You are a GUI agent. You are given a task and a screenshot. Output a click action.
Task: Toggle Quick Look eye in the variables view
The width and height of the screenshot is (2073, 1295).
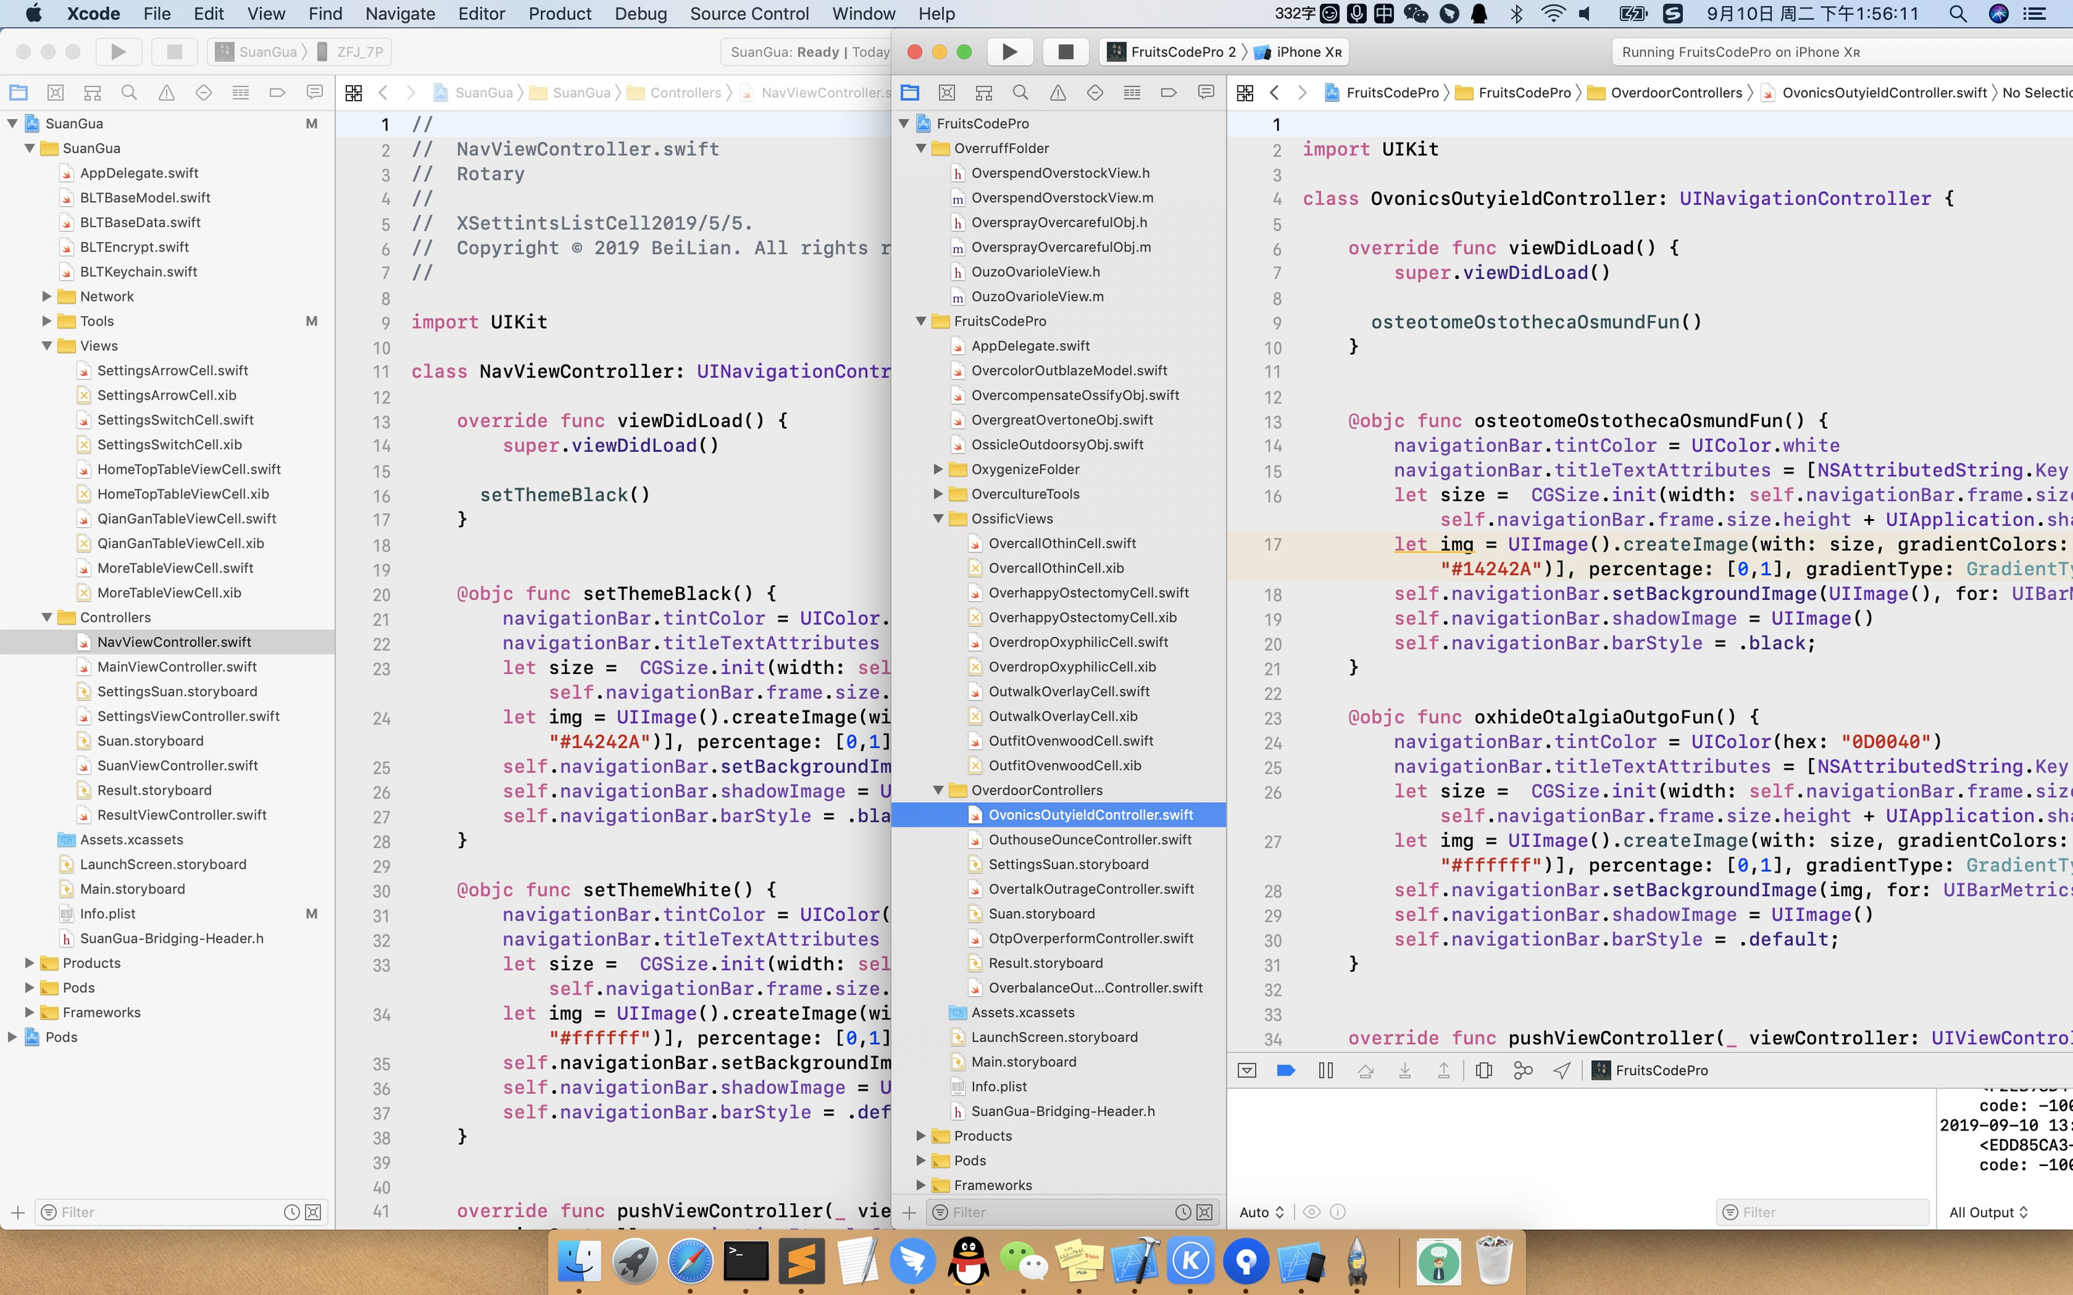click(x=1311, y=1212)
